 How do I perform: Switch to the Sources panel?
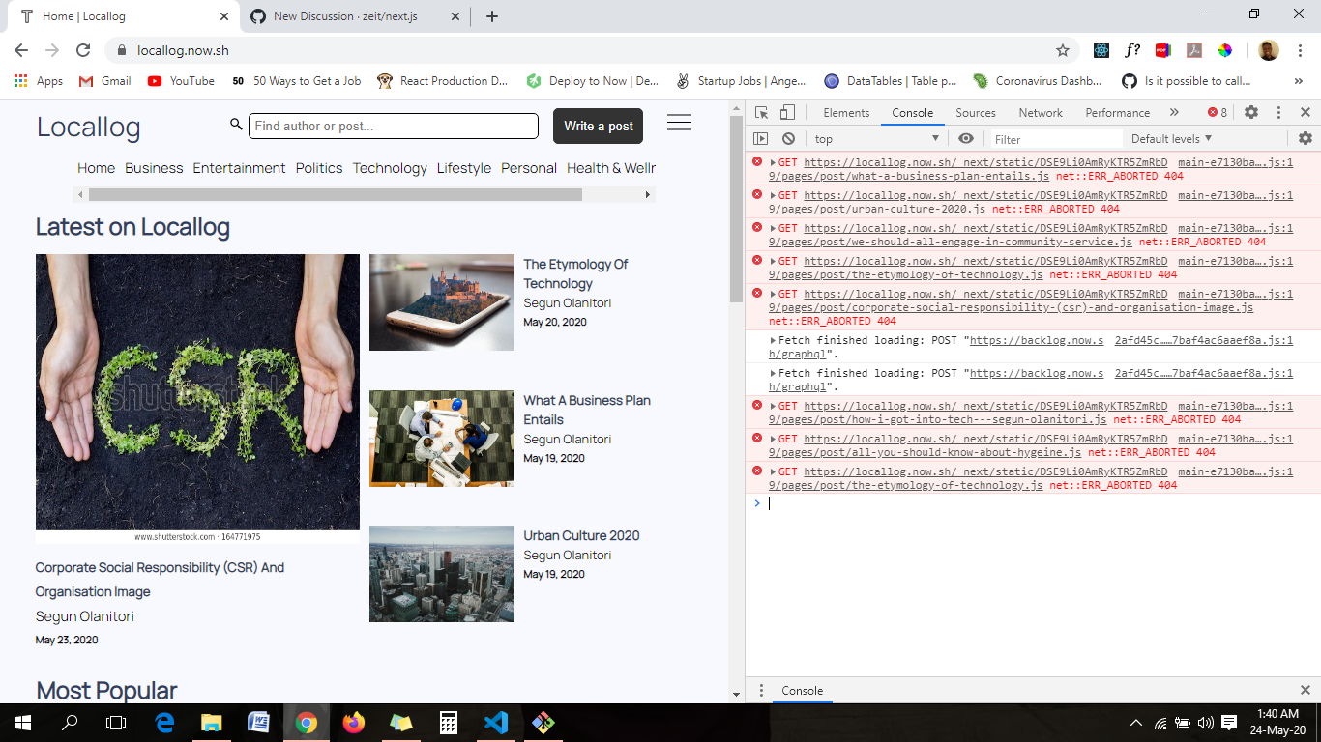[x=976, y=113]
